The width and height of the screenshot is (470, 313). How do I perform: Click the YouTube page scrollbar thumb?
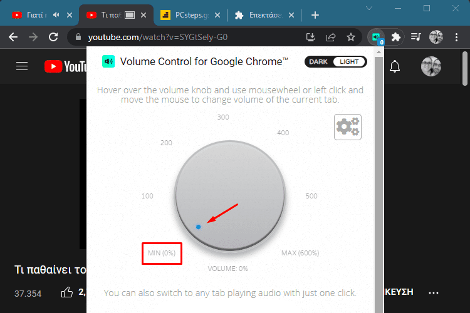(x=465, y=68)
